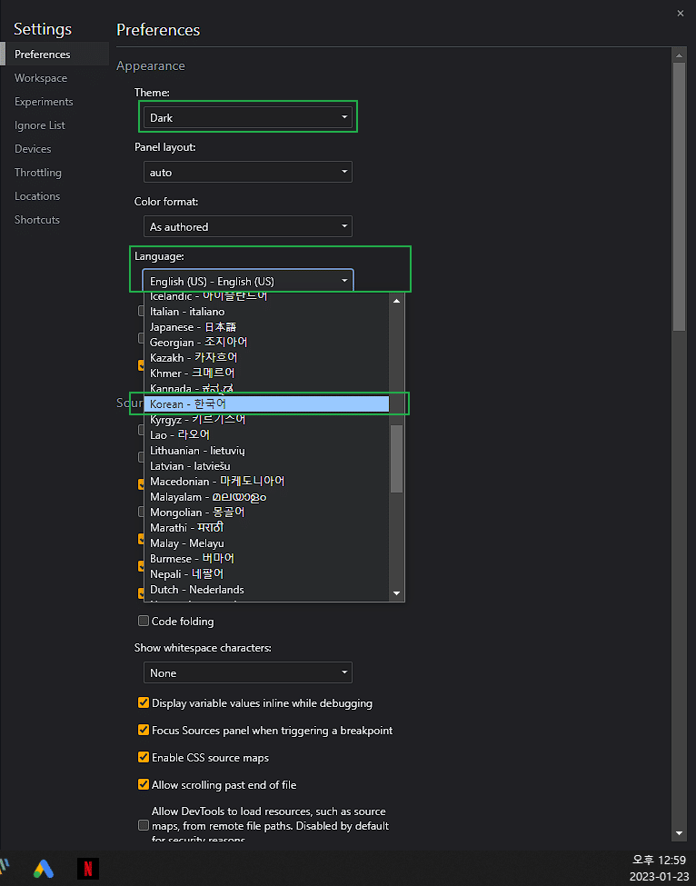Open the Theme dropdown showing Dark

[x=248, y=117]
